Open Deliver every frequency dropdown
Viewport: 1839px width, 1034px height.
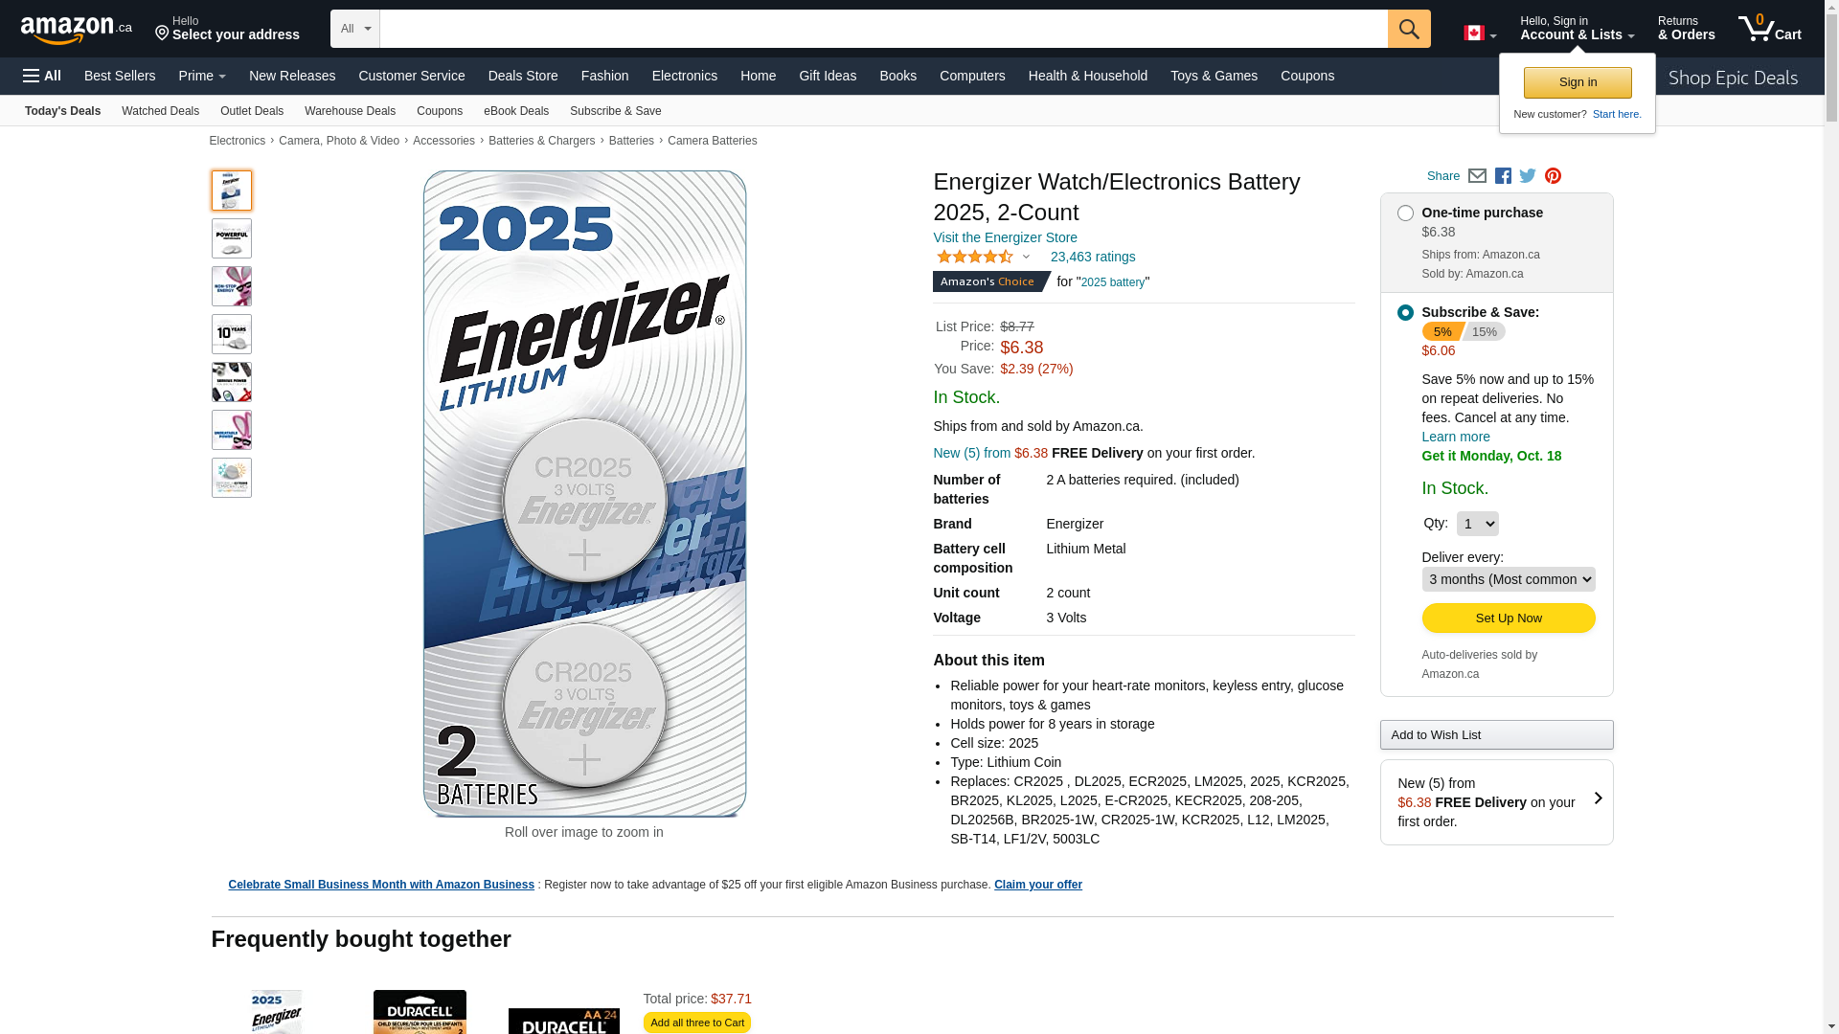point(1509,579)
